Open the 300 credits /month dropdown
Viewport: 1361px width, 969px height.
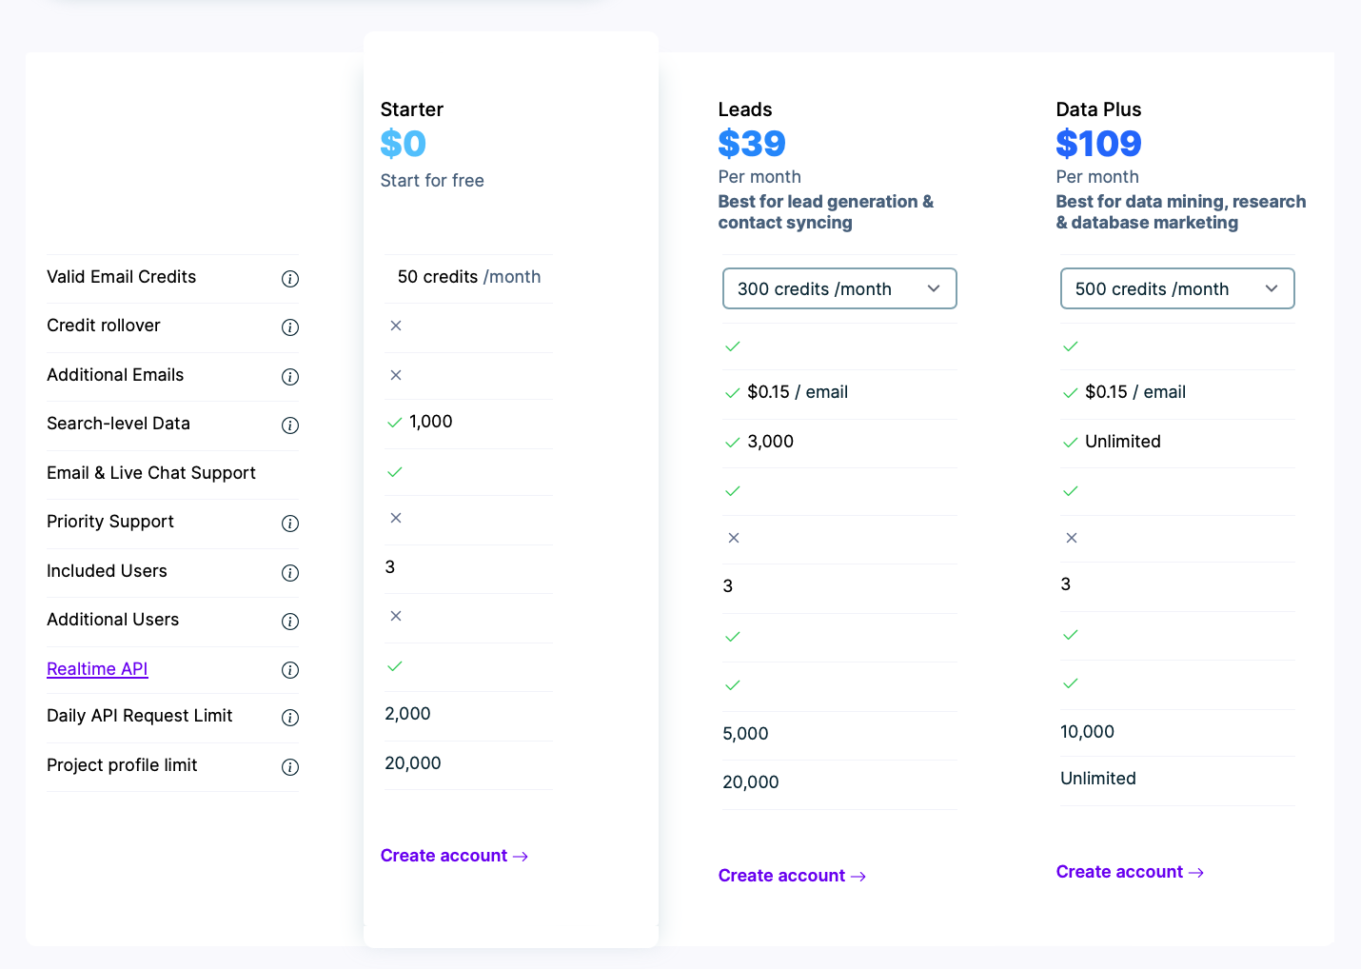pos(838,288)
